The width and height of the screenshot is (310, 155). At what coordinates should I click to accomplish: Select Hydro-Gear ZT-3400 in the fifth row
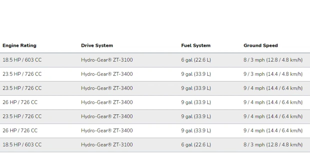[107, 116]
